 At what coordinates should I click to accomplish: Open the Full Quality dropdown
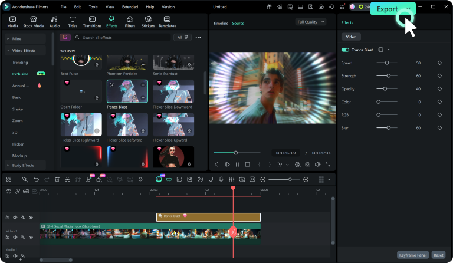tap(311, 22)
